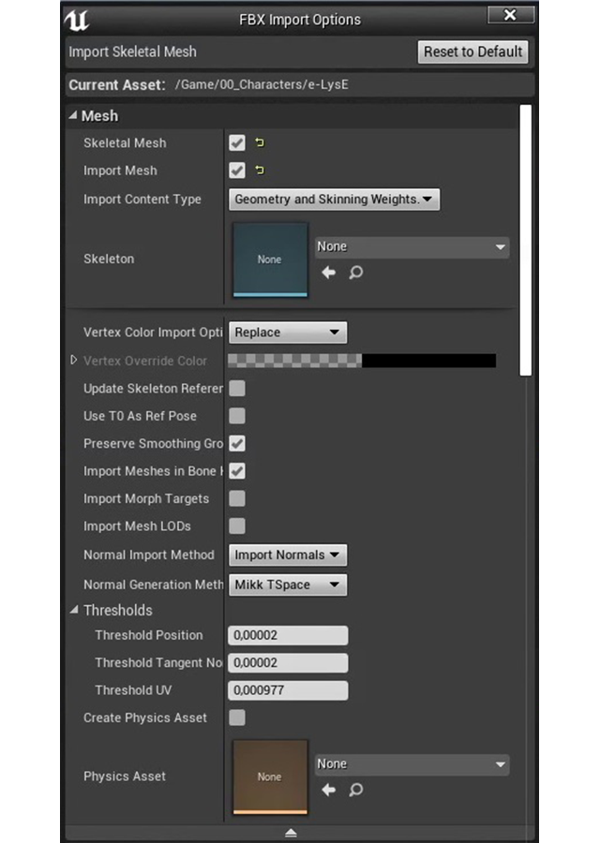Viewport: 600px width, 843px height.
Task: Enable Import Morph Targets checkbox
Action: 237,498
